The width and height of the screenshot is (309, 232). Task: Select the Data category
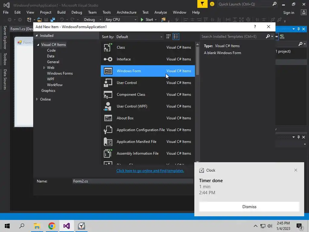pyautogui.click(x=51, y=56)
